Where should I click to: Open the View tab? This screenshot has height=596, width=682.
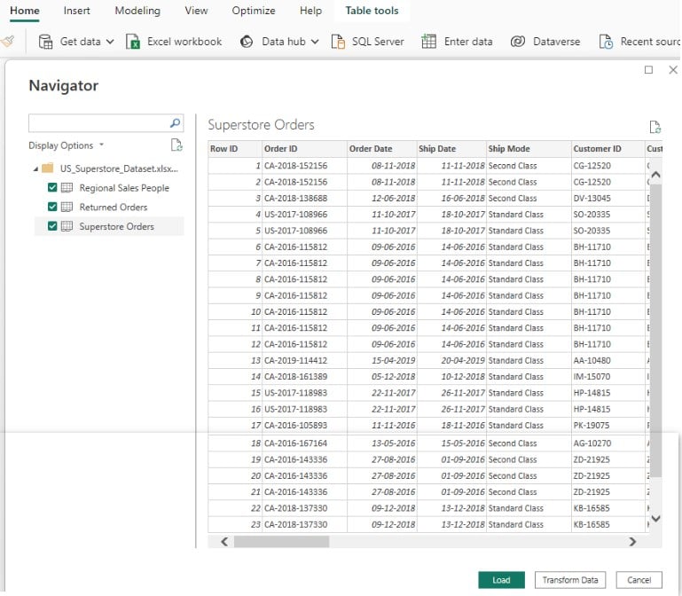pos(196,11)
